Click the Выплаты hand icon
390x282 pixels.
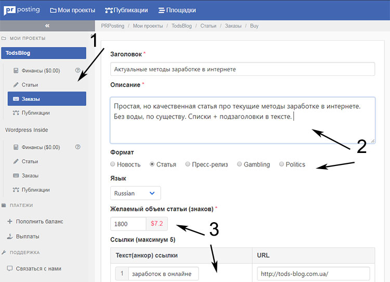coord(10,236)
